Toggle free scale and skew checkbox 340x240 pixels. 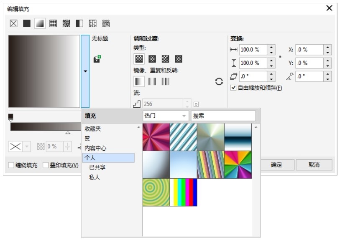pos(233,88)
